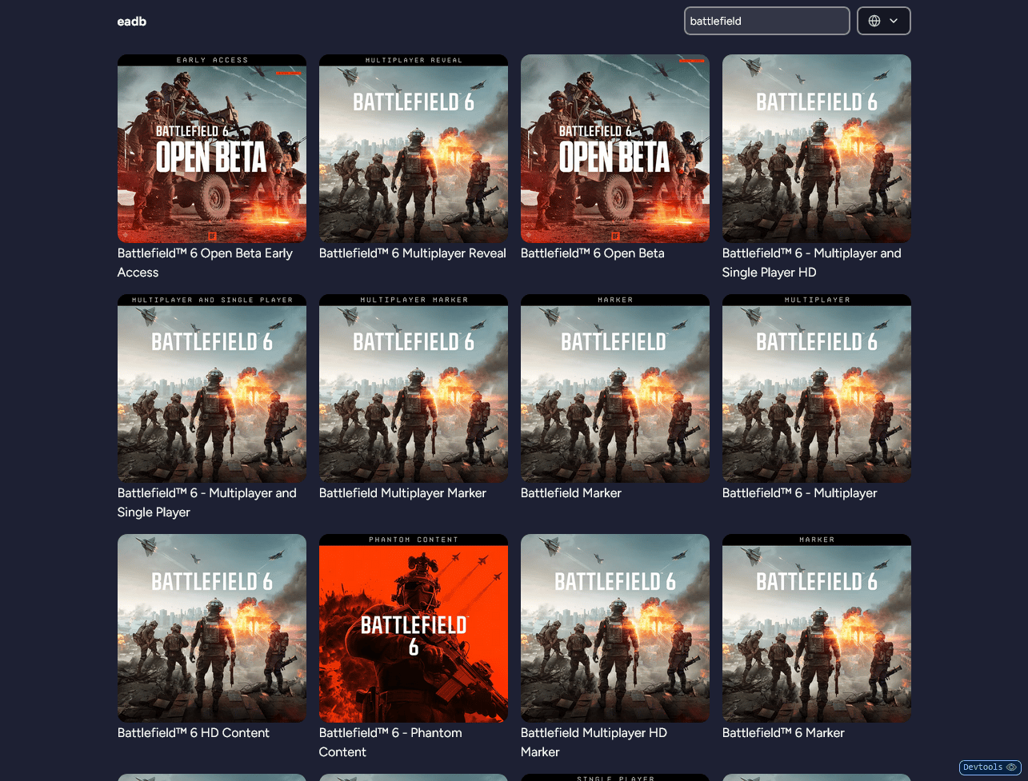Select the Battlefield Multiplayer Marker cover image
The image size is (1028, 781).
pos(414,389)
